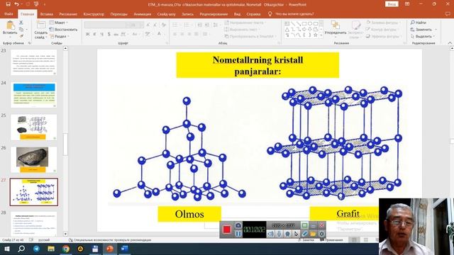This screenshot has height=255, width=454.
Task: Click the recorder mouse cursor icon
Action: (x=296, y=234)
